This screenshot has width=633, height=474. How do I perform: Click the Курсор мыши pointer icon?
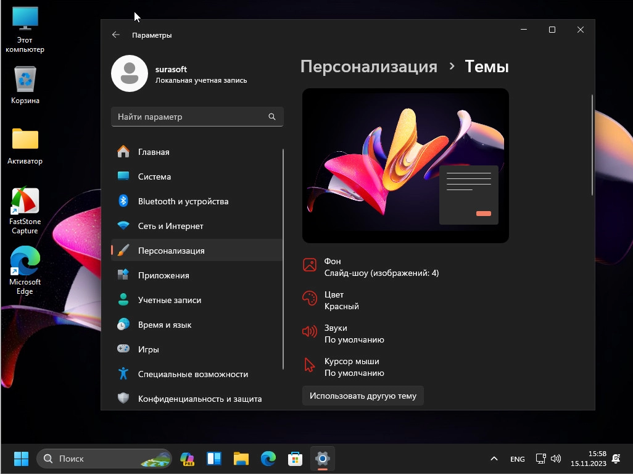[310, 365]
